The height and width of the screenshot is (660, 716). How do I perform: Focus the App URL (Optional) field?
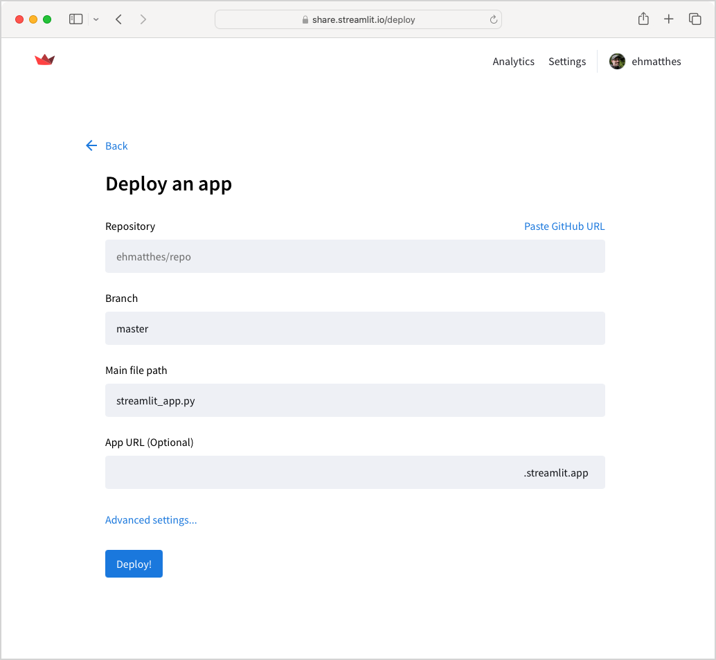click(355, 472)
